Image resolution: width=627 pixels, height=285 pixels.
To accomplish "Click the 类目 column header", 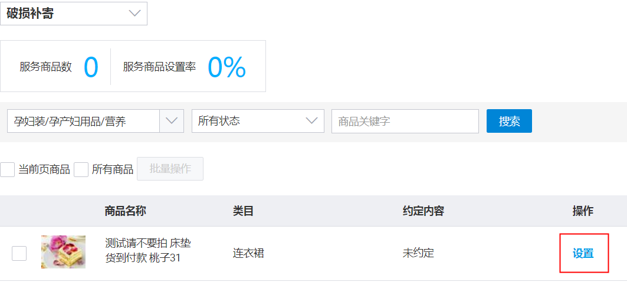I will (243, 211).
